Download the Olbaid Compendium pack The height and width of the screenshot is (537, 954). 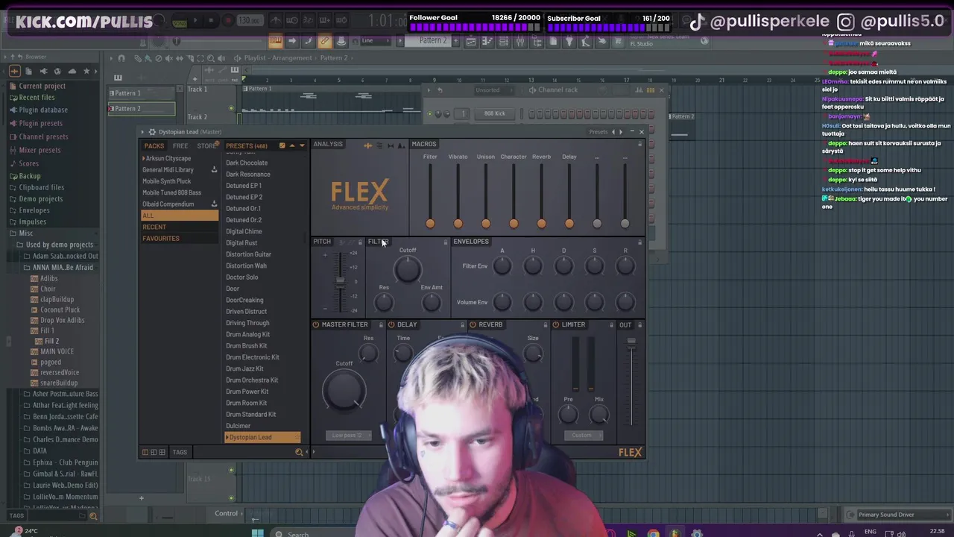[x=214, y=204]
